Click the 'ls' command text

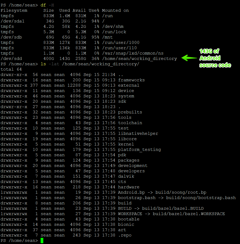click(43, 64)
